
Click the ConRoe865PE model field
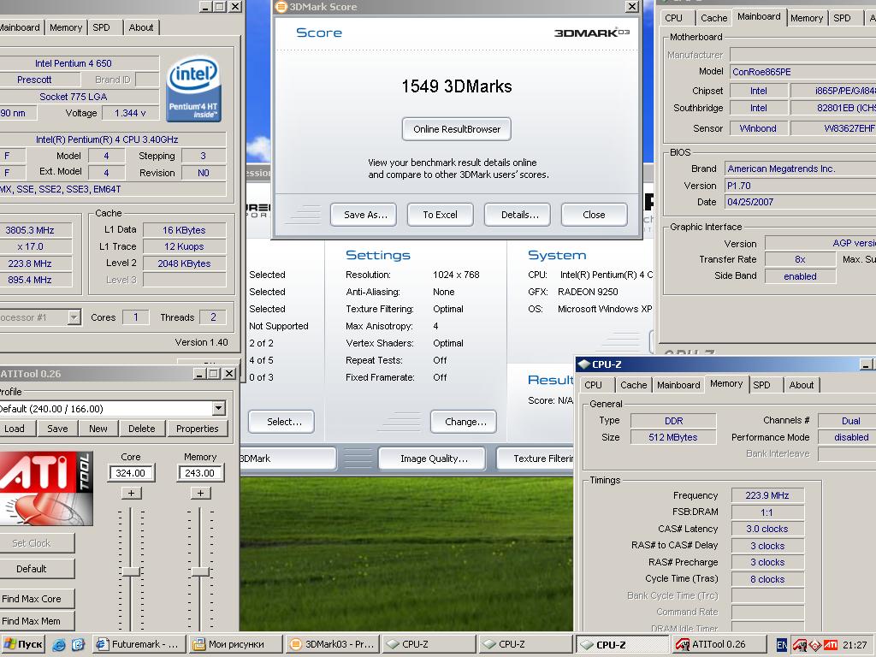[802, 72]
